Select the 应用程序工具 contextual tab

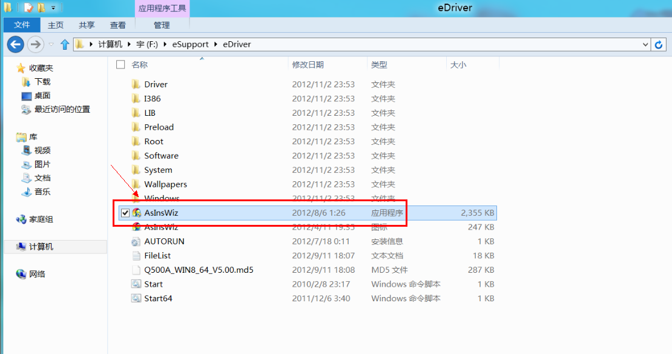click(x=162, y=8)
